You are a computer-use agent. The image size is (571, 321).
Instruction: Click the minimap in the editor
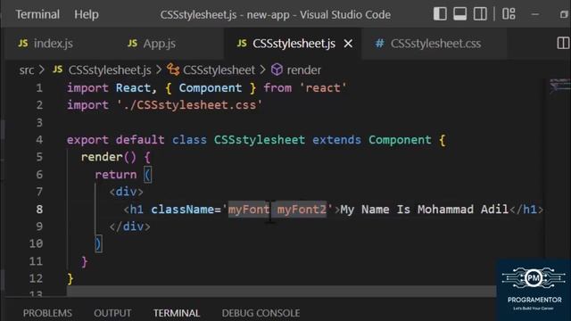click(559, 86)
